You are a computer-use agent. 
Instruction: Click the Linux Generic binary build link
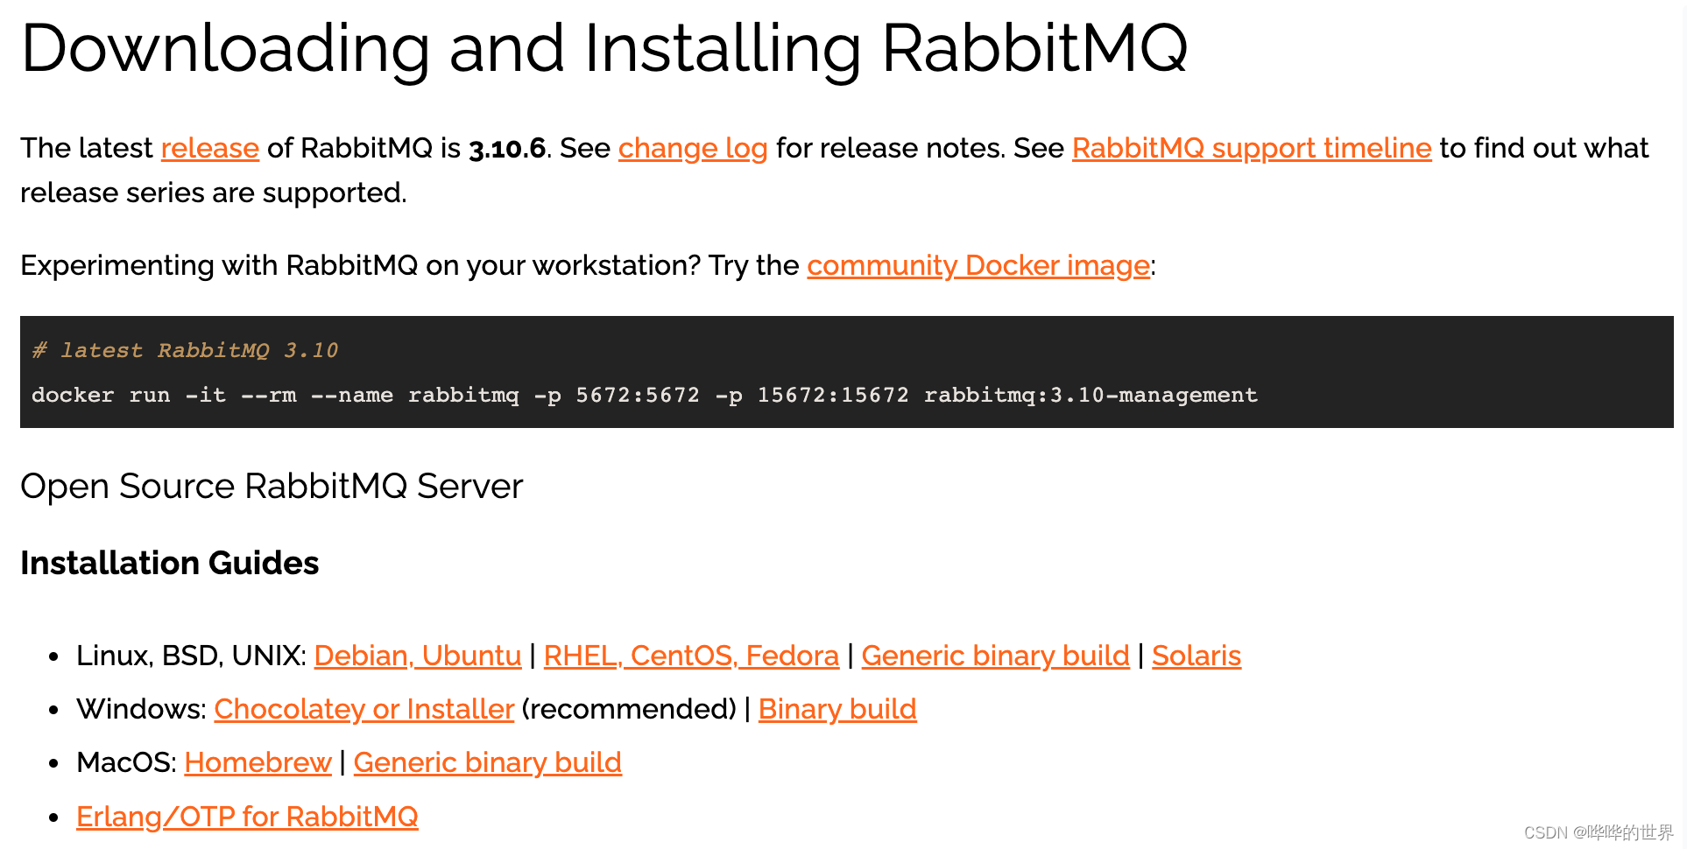[x=995, y=656]
